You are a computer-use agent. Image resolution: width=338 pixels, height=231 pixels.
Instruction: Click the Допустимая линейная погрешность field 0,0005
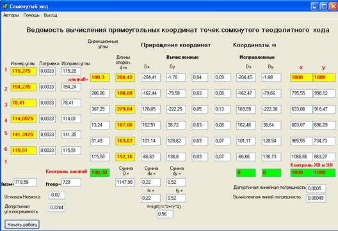pos(316,188)
